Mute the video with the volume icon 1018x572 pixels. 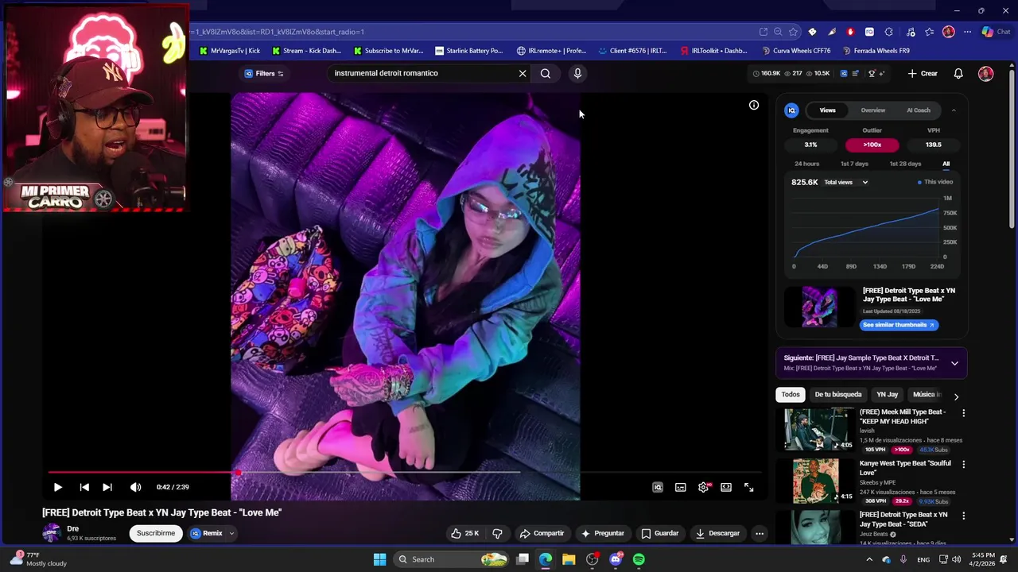[x=136, y=487]
